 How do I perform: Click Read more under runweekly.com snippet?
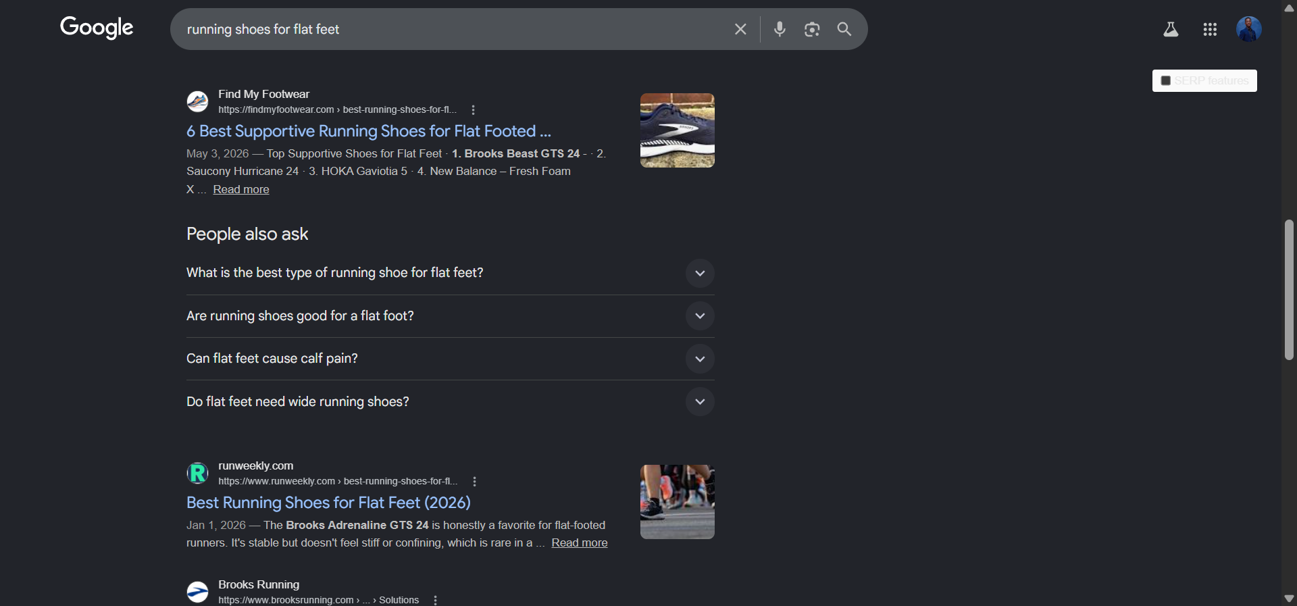(580, 543)
